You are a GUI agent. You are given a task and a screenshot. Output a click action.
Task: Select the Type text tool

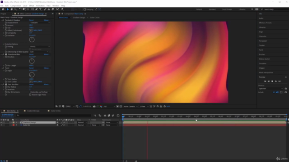click(x=40, y=9)
